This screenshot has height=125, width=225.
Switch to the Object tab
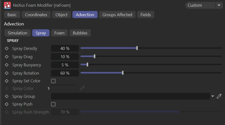coord(61,15)
